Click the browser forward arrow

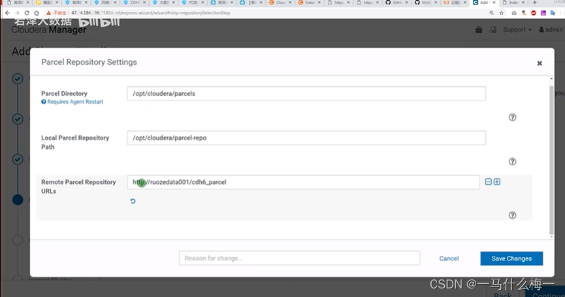(x=17, y=13)
